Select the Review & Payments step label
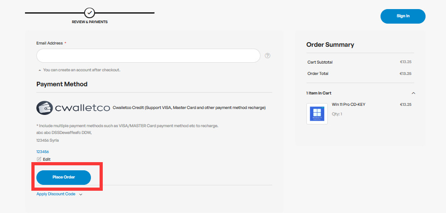The width and height of the screenshot is (446, 213). click(90, 22)
